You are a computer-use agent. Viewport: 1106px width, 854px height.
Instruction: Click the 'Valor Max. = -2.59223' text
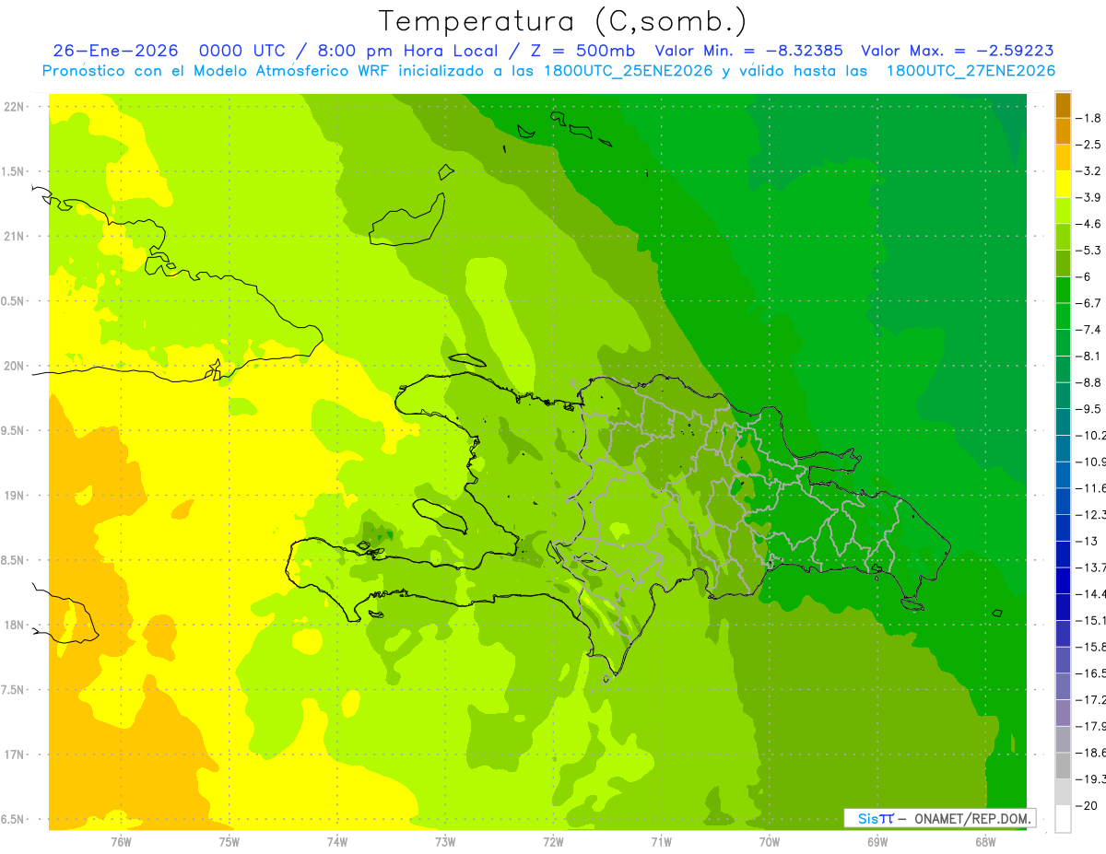pos(958,51)
